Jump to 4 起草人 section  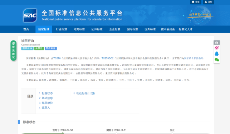coord(44,108)
